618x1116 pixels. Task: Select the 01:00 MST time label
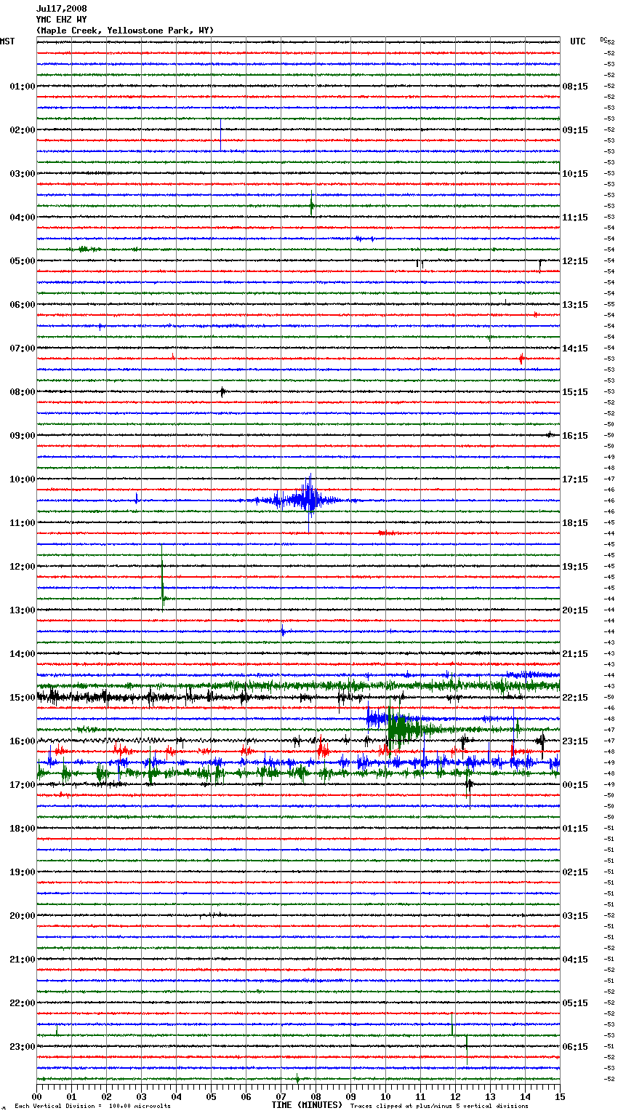(23, 87)
